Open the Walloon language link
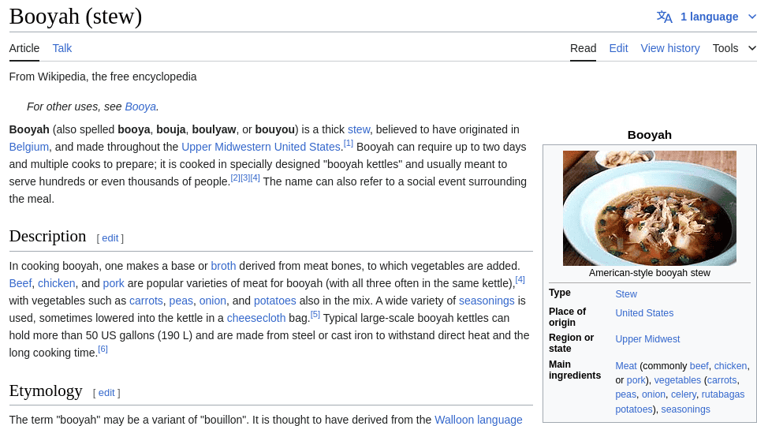757x426 pixels. pyautogui.click(x=479, y=420)
